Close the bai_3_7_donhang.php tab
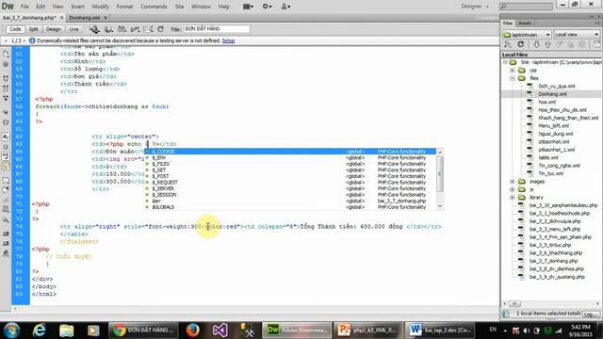The width and height of the screenshot is (603, 339). coord(61,18)
